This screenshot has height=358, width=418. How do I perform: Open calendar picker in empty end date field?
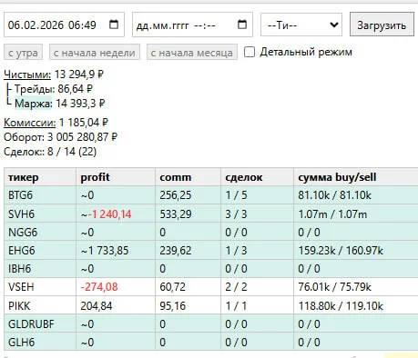tap(242, 25)
